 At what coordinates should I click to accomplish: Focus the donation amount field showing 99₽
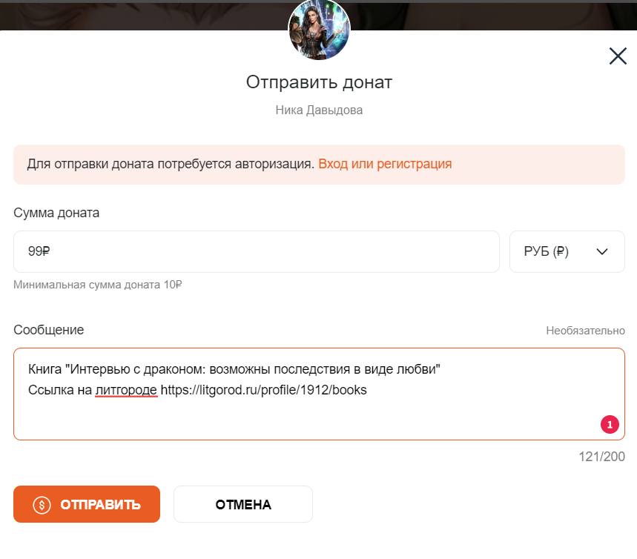coord(256,251)
